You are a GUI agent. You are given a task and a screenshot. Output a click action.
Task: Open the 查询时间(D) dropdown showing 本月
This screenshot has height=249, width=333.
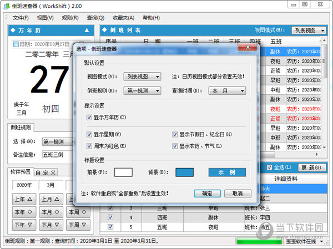(227, 91)
